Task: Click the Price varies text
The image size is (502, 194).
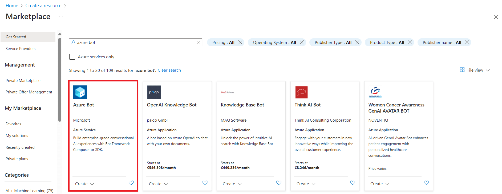Action: click(x=377, y=169)
